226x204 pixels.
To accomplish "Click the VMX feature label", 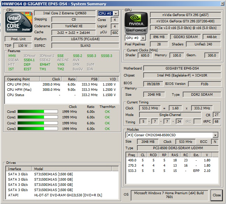I will 61,65.
